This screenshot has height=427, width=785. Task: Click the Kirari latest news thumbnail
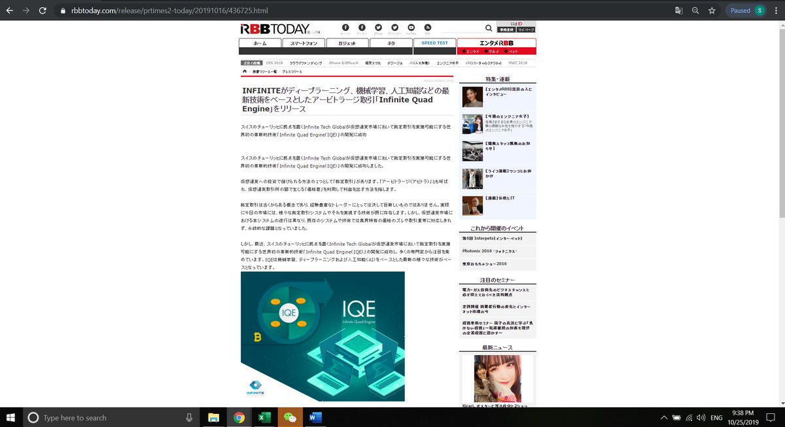(x=498, y=379)
